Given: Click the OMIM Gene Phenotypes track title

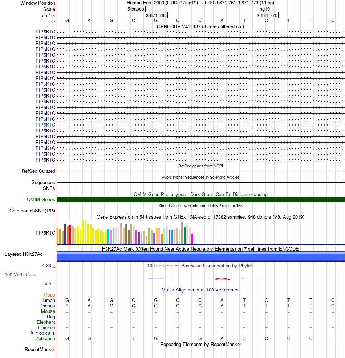Looking at the screenshot, I should pos(200,195).
